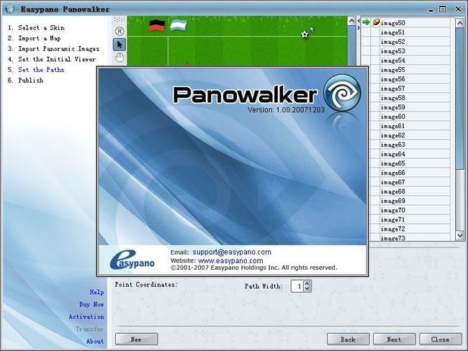Select image56 in the list
468x351 pixels.
(415, 79)
